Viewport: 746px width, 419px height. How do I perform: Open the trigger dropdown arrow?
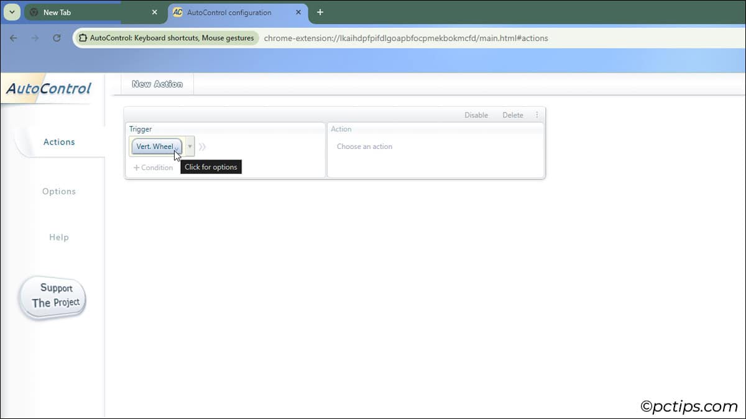click(x=190, y=147)
